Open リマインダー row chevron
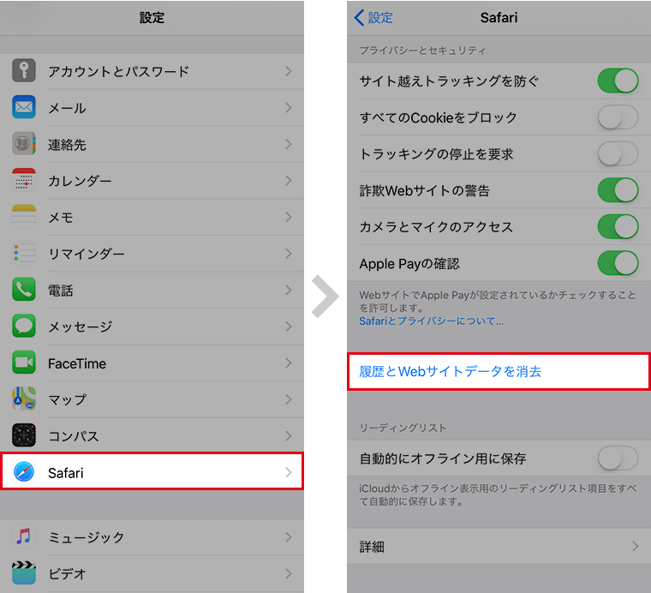This screenshot has width=651, height=593. [x=289, y=254]
